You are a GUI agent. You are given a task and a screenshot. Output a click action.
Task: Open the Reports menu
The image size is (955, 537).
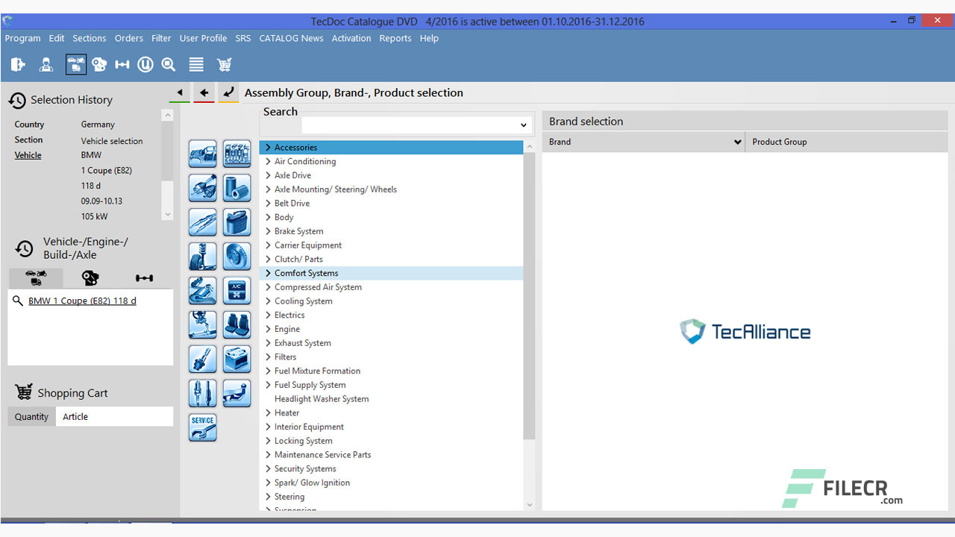[395, 38]
